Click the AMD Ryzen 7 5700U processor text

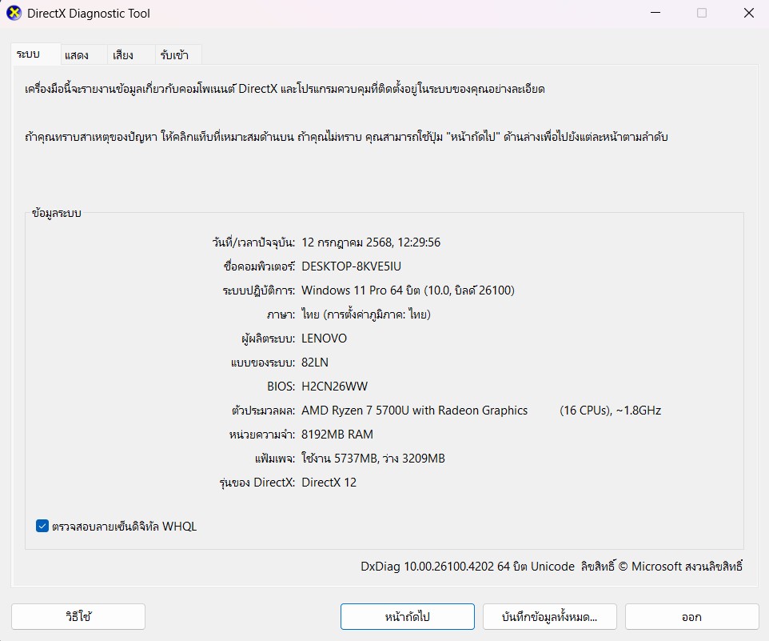point(414,411)
